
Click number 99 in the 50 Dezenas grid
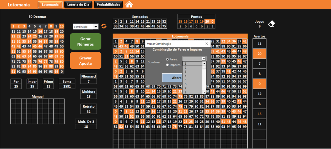point(56,71)
